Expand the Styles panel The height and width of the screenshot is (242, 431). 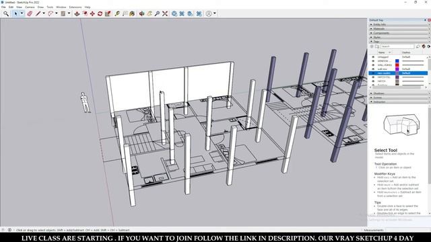[x=399, y=37]
